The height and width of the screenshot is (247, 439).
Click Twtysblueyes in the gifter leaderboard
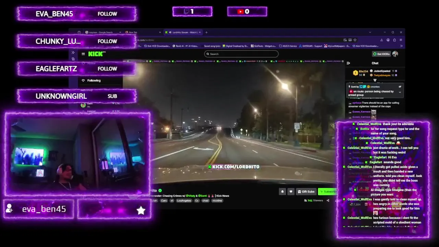[x=382, y=75]
